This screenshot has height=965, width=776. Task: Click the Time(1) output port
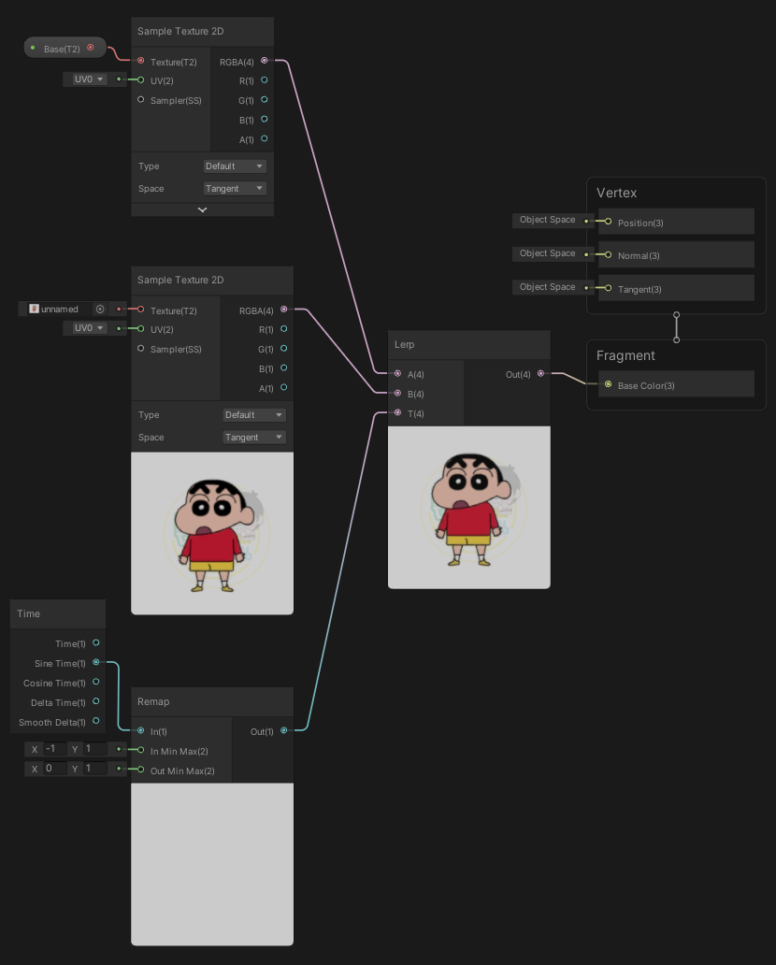pyautogui.click(x=96, y=642)
